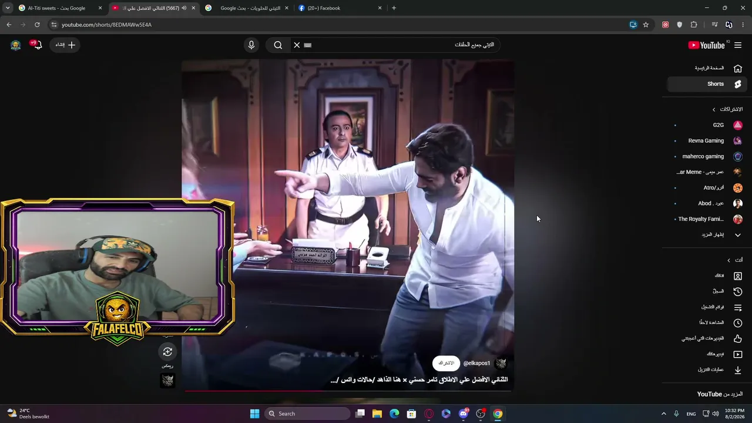Expand the show more subscriptions chevron
The image size is (752, 423).
pyautogui.click(x=738, y=235)
